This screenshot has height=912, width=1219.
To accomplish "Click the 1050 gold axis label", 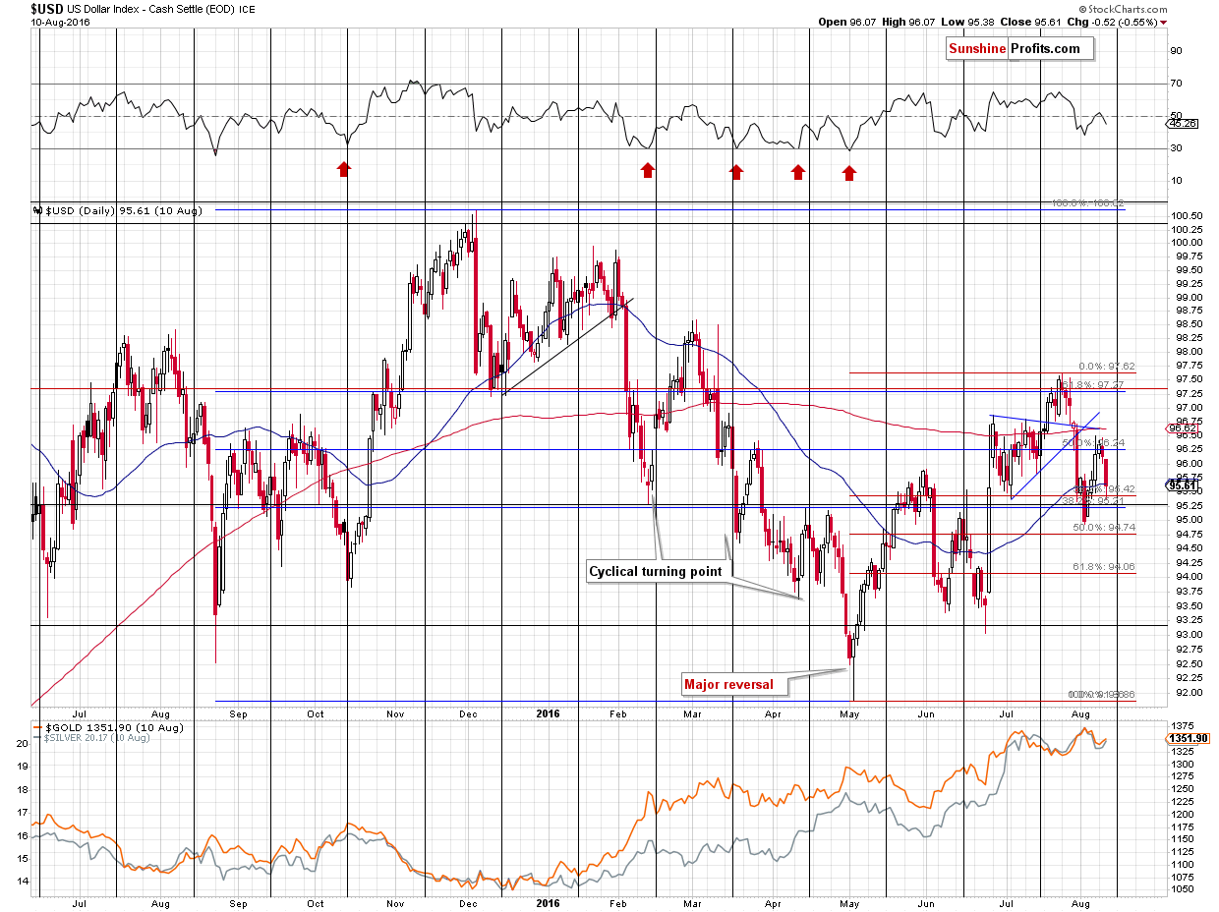I will [1181, 888].
